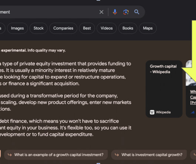The height and width of the screenshot is (164, 196).
Task: Open Google Lens image search icon
Action: (126, 12)
